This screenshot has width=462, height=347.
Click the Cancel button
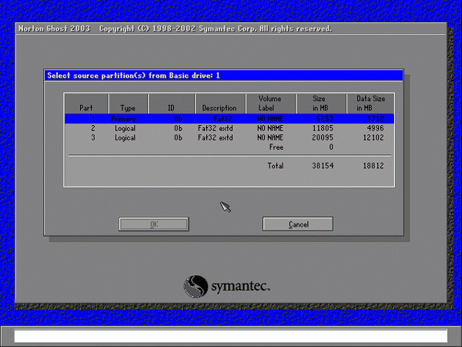pyautogui.click(x=298, y=224)
